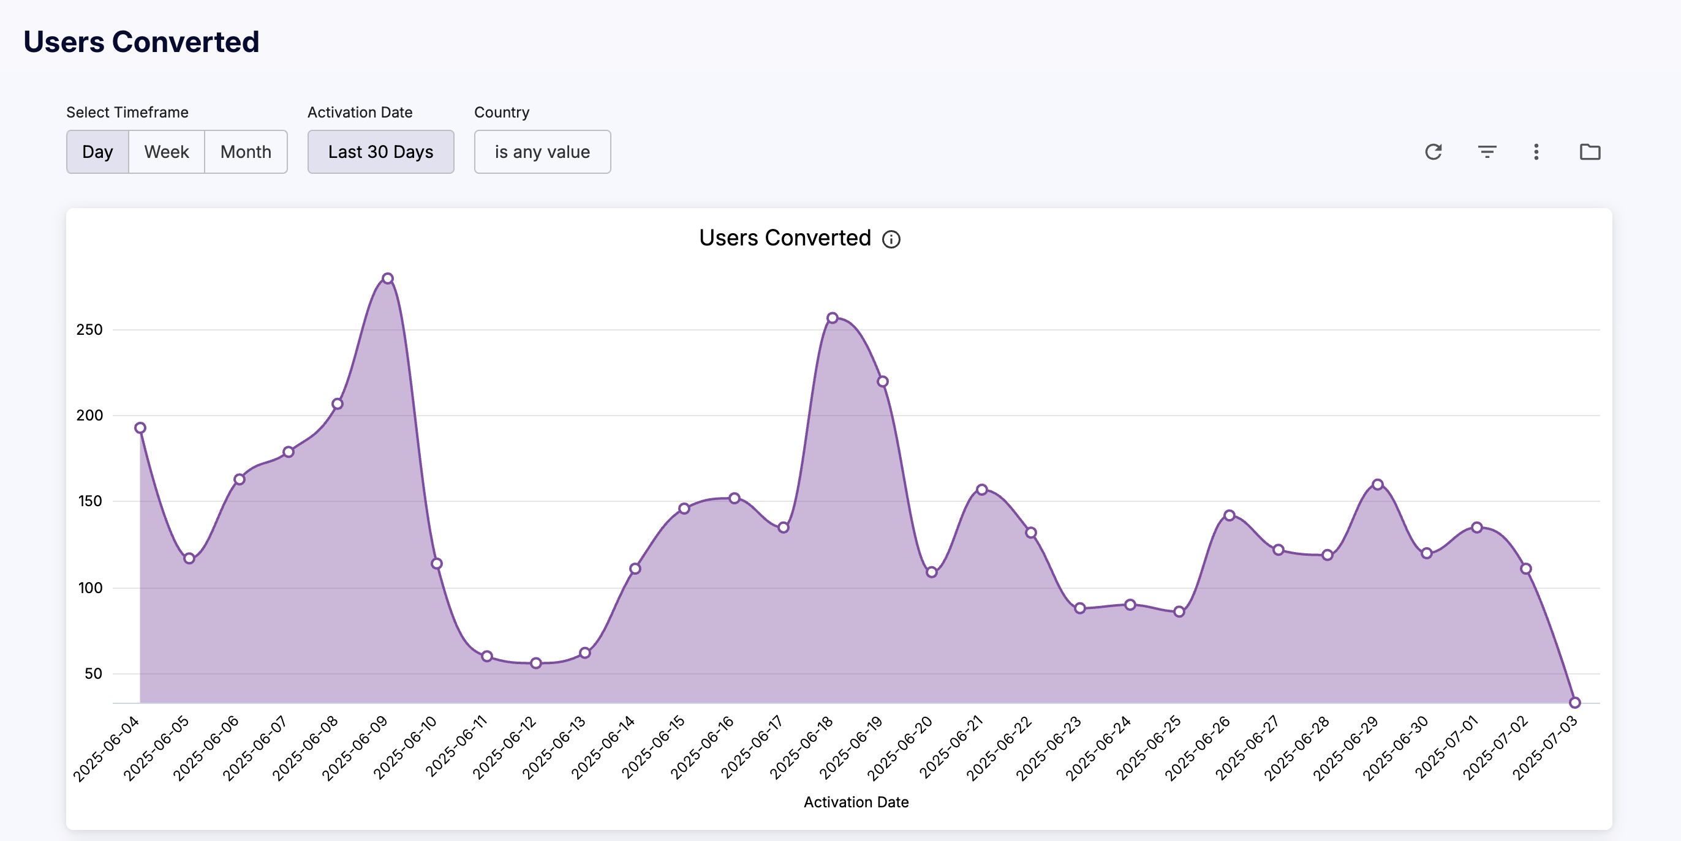This screenshot has height=841, width=1681.
Task: Click the data point for 2025-06-20
Action: [x=931, y=572]
